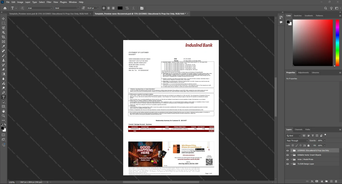Hide the Editable Vector Smart Objects group

[287, 155]
